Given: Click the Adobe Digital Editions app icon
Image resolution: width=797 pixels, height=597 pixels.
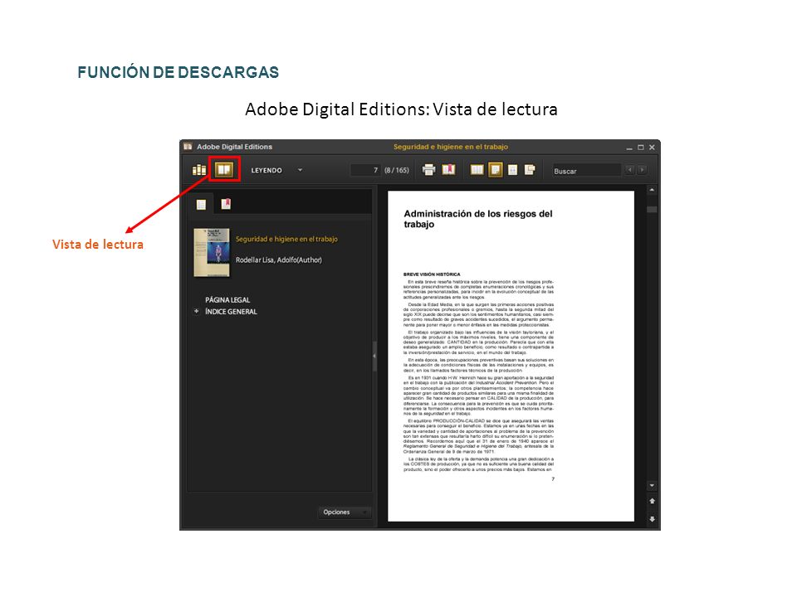Looking at the screenshot, I should click(188, 147).
